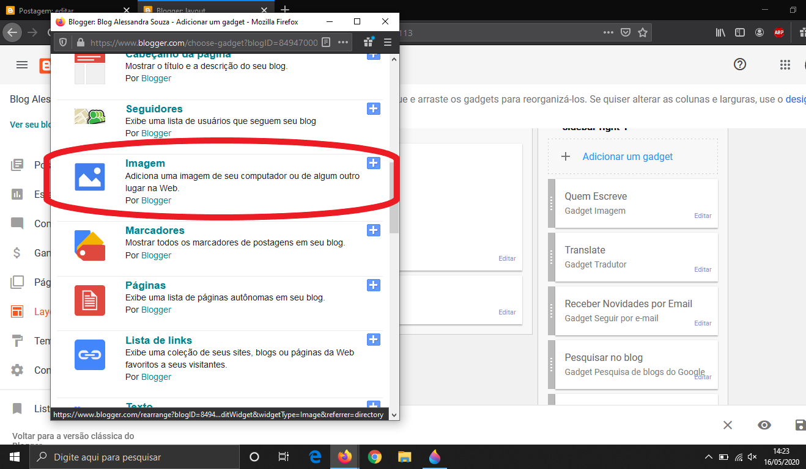This screenshot has height=469, width=806.
Task: Open Task View on the taskbar
Action: (x=284, y=457)
